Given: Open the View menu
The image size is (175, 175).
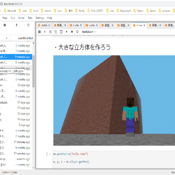Looking at the screenshot, I should pos(5,18).
